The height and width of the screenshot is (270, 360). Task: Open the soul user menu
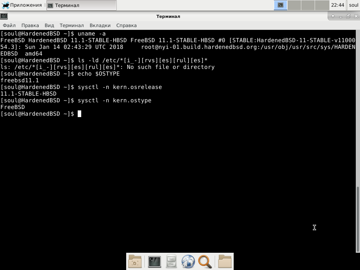point(354,5)
